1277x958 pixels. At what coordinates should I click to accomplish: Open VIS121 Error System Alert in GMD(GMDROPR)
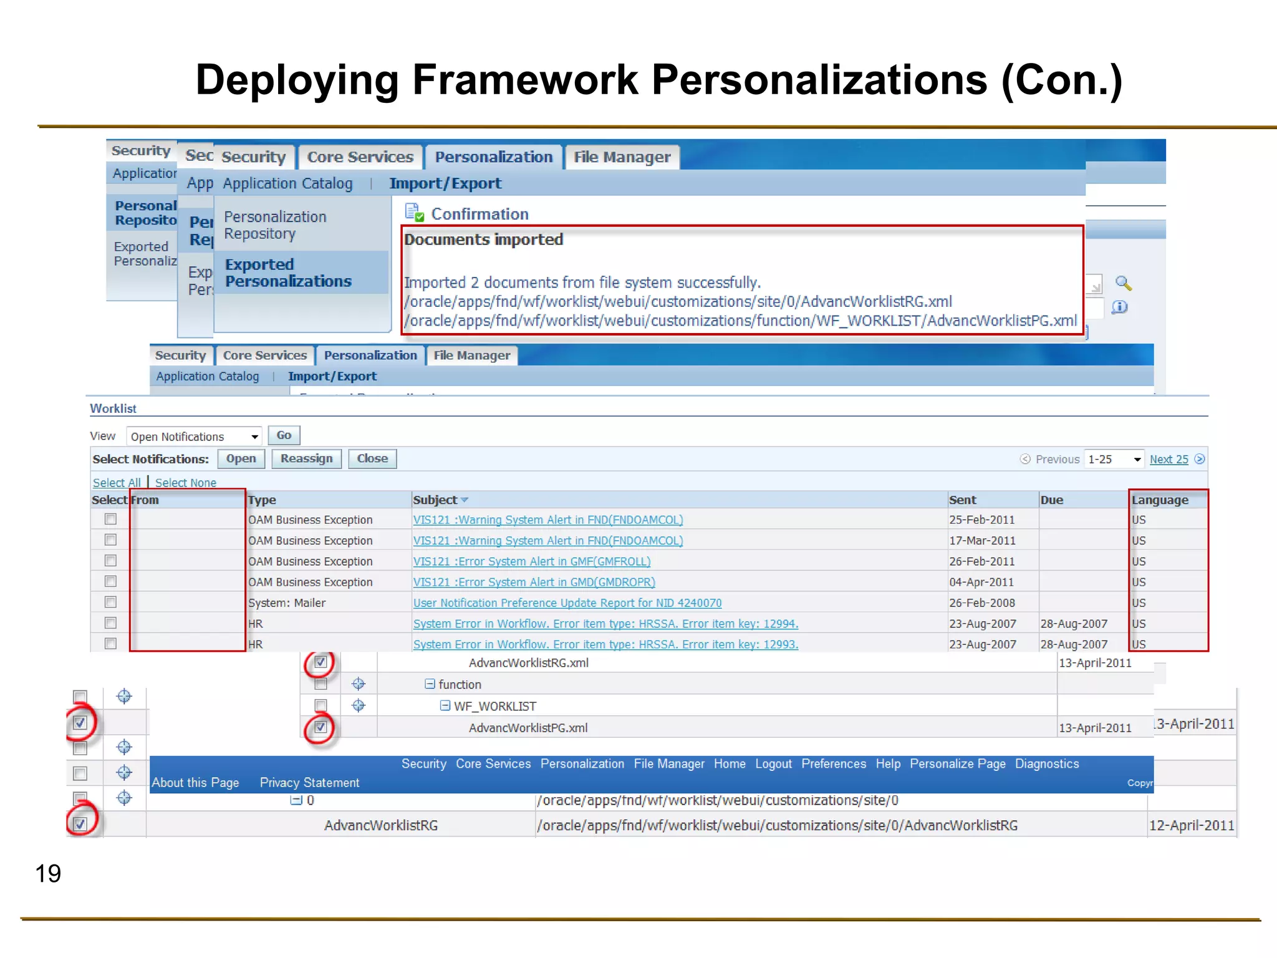pyautogui.click(x=534, y=582)
